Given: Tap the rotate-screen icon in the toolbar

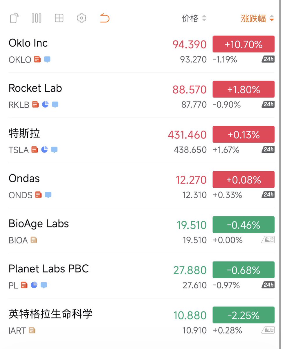Looking at the screenshot, I should tap(14, 18).
